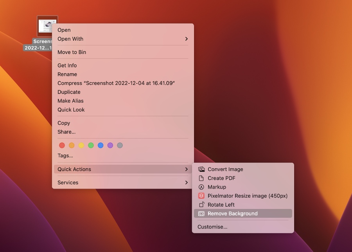This screenshot has height=252, width=352.
Task: Apply the red tag color swatch
Action: coord(61,145)
